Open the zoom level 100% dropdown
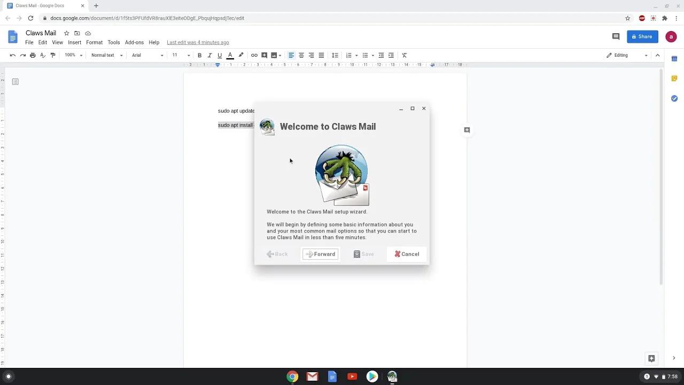 click(x=73, y=55)
